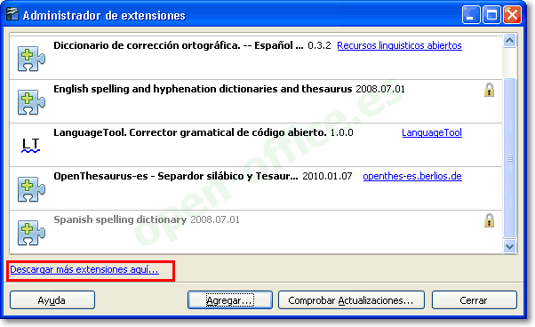This screenshot has width=535, height=327.
Task: Click the lock icon on English spelling row
Action: click(x=489, y=90)
